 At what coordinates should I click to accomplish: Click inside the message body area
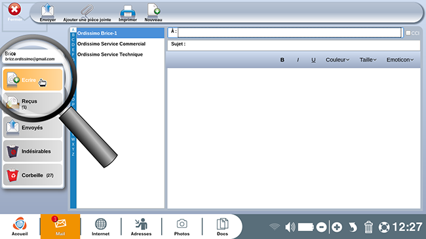294,138
